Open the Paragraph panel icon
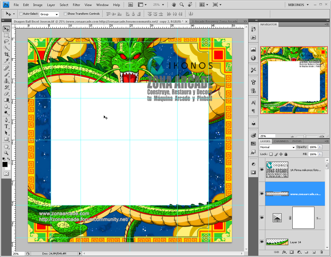This screenshot has height=257, width=331. (x=253, y=111)
